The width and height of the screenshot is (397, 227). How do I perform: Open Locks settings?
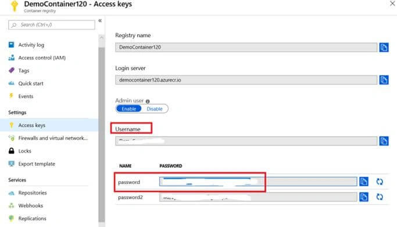[25, 151]
